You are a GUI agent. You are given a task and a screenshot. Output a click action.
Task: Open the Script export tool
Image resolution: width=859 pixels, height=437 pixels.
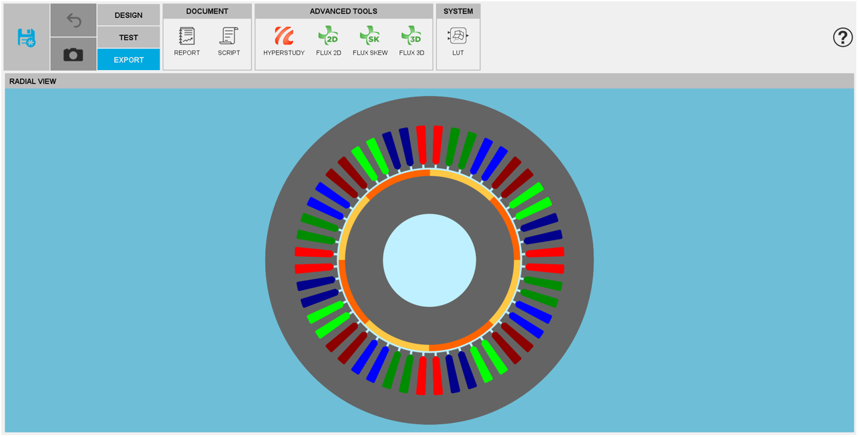pyautogui.click(x=228, y=41)
